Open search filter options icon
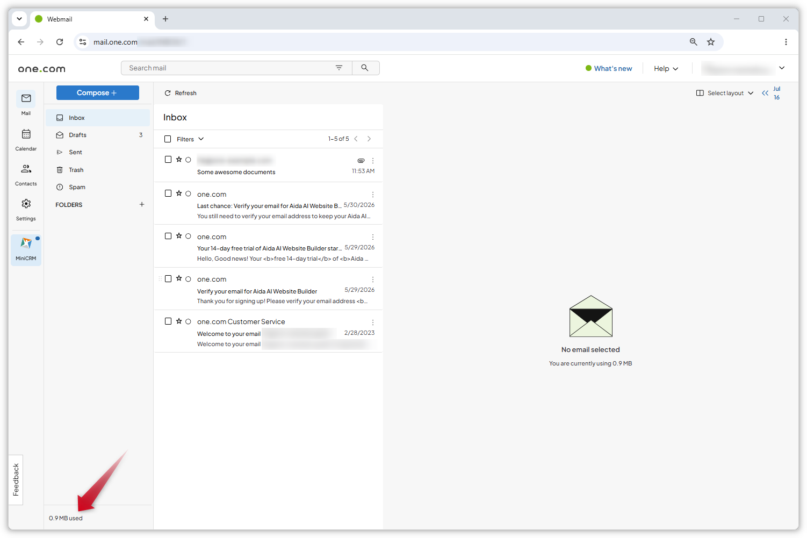 point(339,68)
